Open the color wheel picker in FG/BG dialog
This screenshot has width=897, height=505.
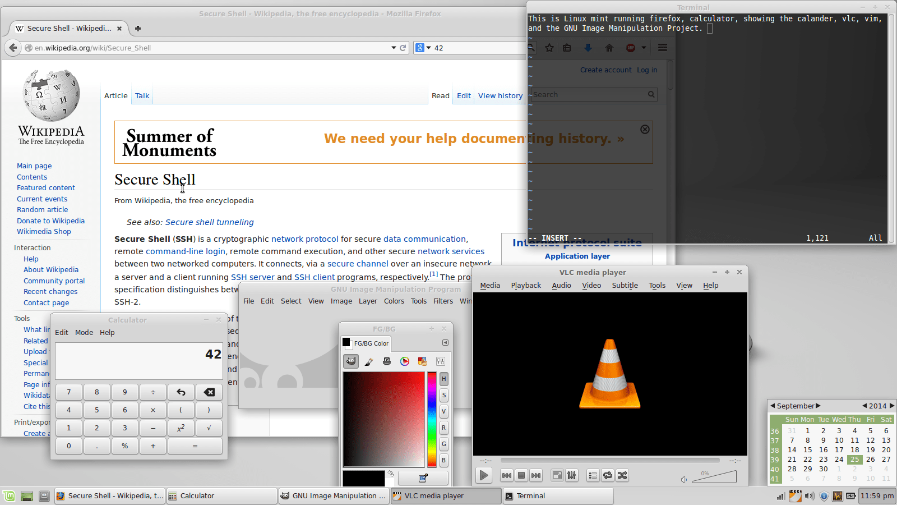coord(405,361)
